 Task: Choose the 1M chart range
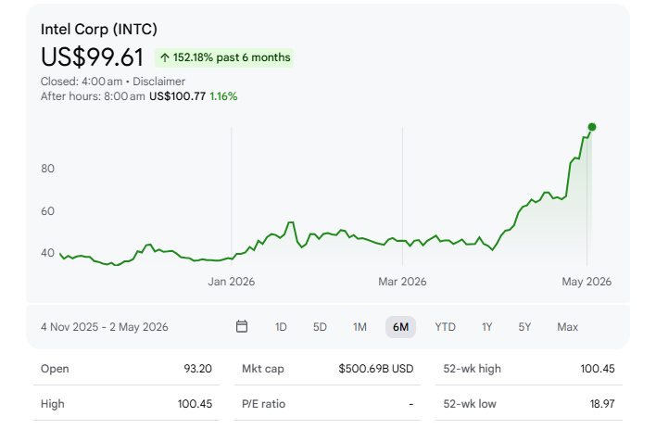click(360, 327)
